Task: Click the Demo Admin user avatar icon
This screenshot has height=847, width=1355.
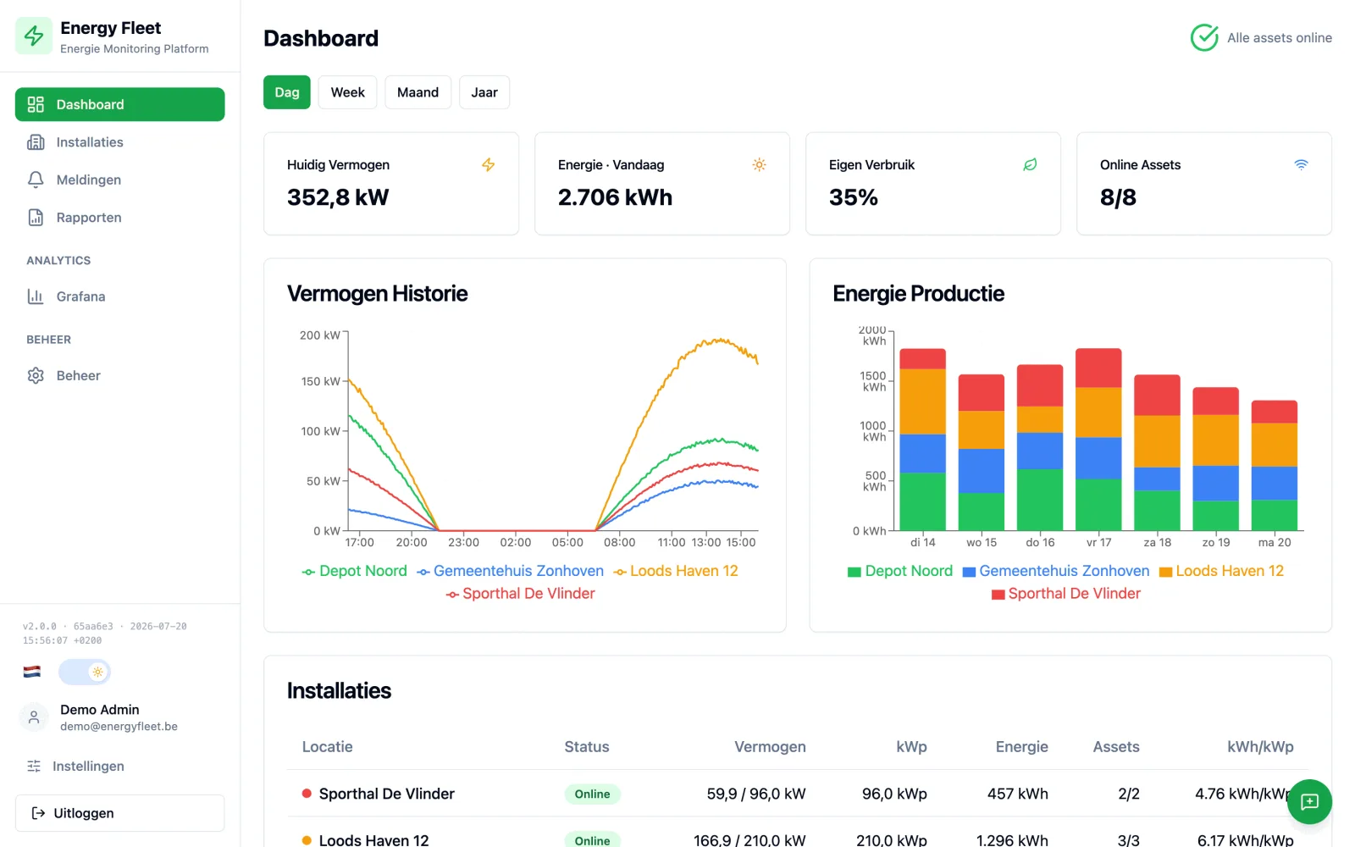Action: pyautogui.click(x=34, y=717)
